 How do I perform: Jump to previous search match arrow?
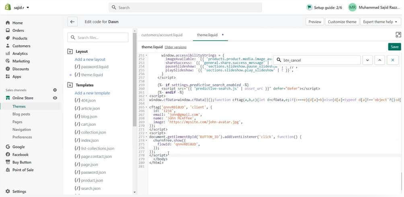point(380,60)
